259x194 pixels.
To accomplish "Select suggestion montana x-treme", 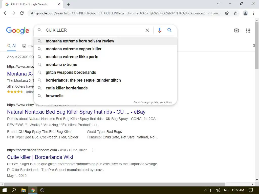I will click(x=105, y=64).
